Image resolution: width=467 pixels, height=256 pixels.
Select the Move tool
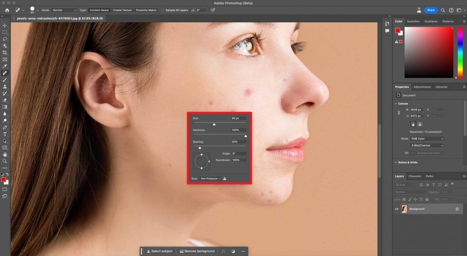[x=5, y=26]
